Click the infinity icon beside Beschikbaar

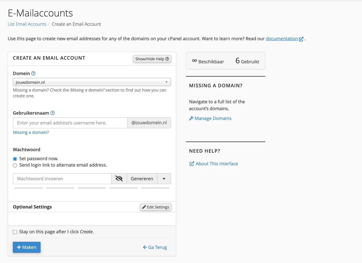point(194,61)
